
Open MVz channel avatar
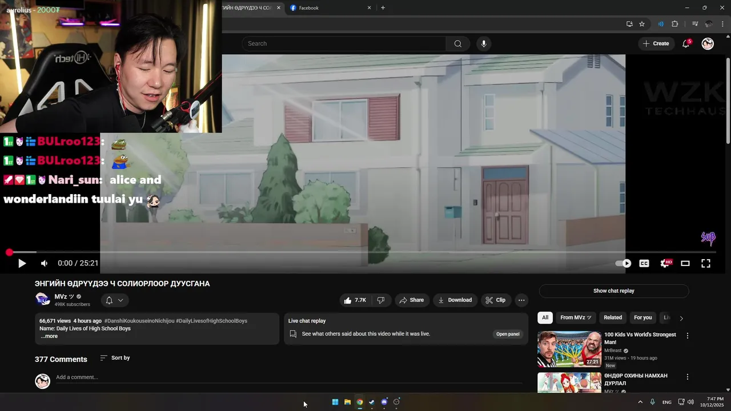(43, 300)
